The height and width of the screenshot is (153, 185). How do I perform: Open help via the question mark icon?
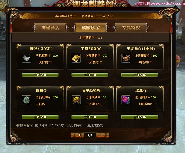click(162, 12)
